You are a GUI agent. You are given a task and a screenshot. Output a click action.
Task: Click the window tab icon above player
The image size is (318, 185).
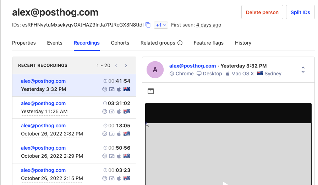pos(151,91)
